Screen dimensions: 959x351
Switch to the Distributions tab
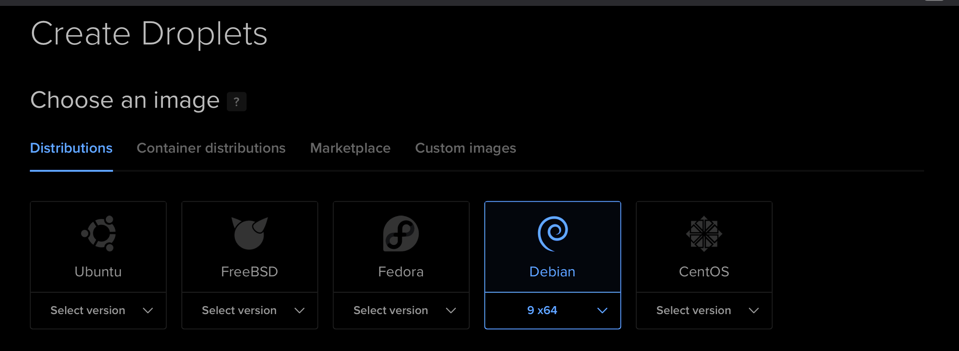coord(71,148)
